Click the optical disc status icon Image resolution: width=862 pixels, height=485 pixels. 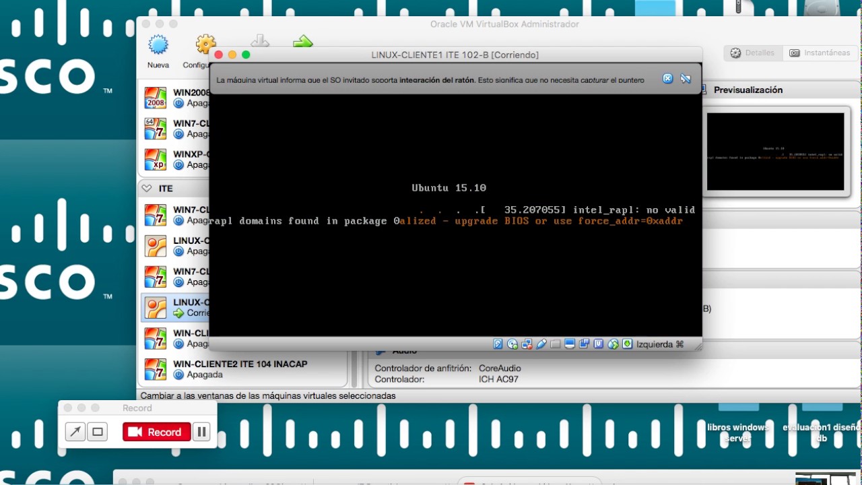(512, 344)
